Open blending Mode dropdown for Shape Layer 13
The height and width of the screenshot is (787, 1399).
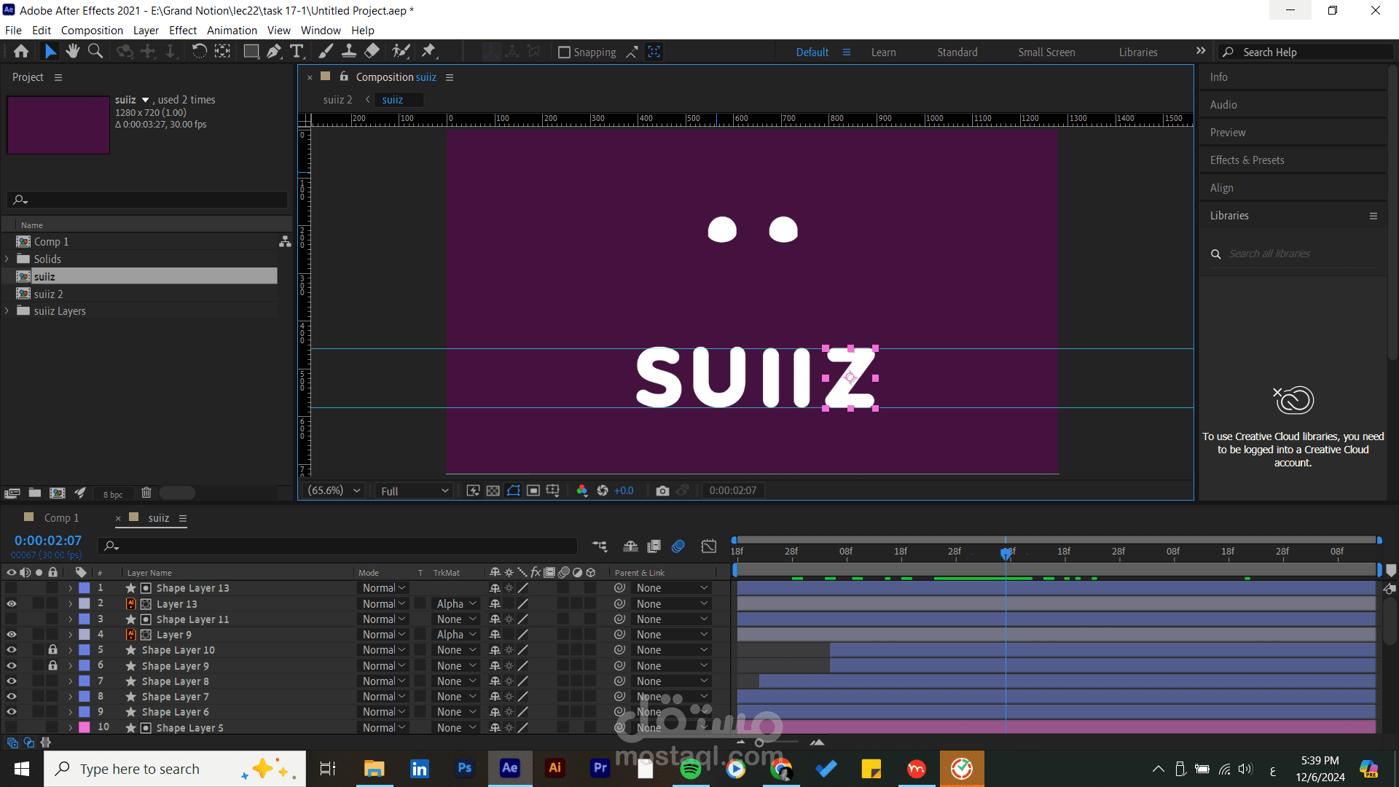pyautogui.click(x=384, y=588)
